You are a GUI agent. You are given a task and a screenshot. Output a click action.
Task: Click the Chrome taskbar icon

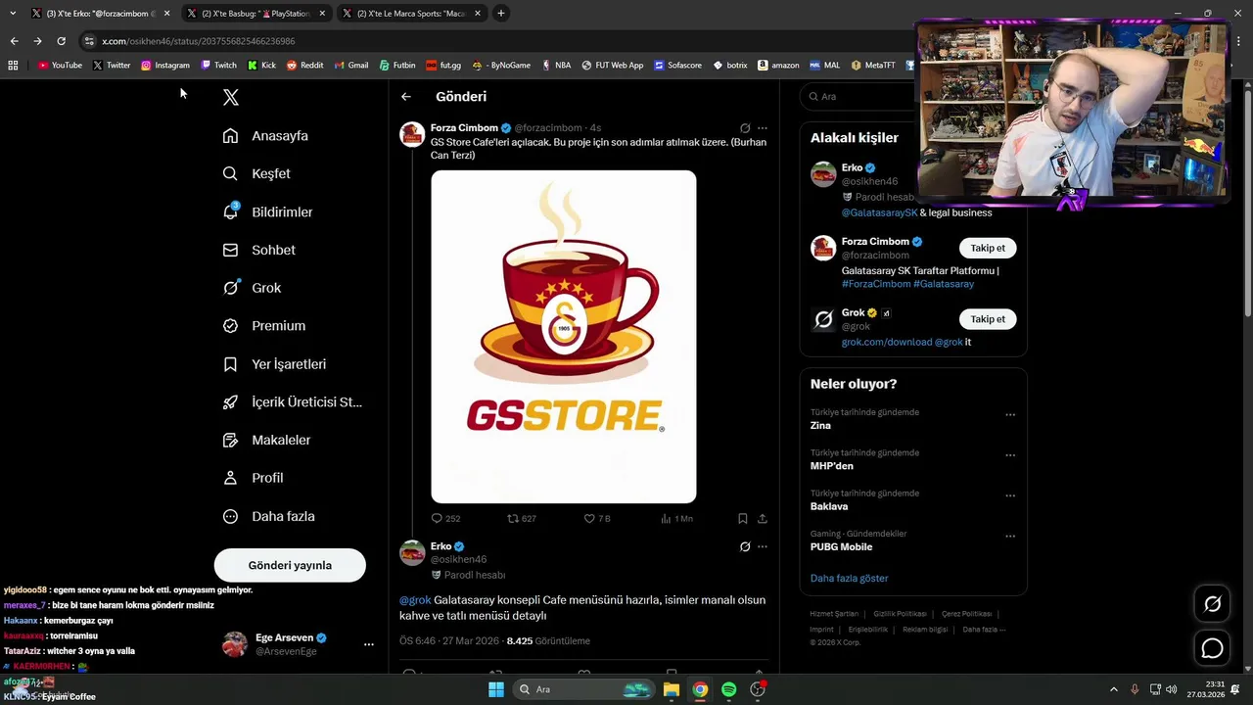(x=700, y=689)
